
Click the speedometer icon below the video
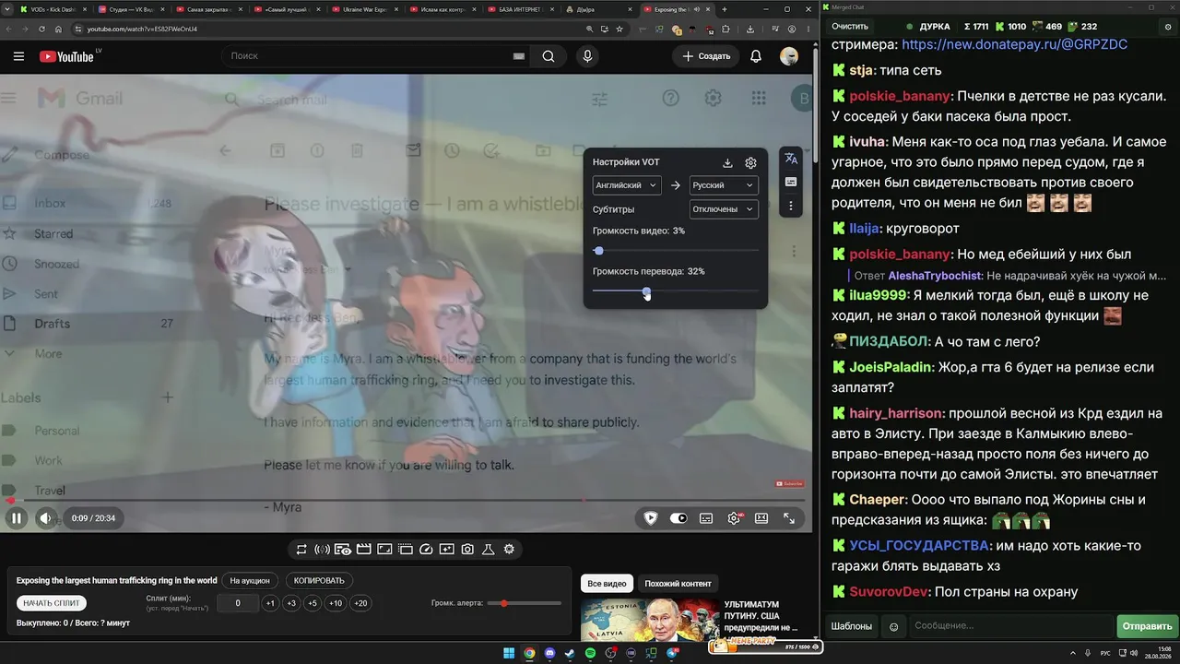pos(426,550)
